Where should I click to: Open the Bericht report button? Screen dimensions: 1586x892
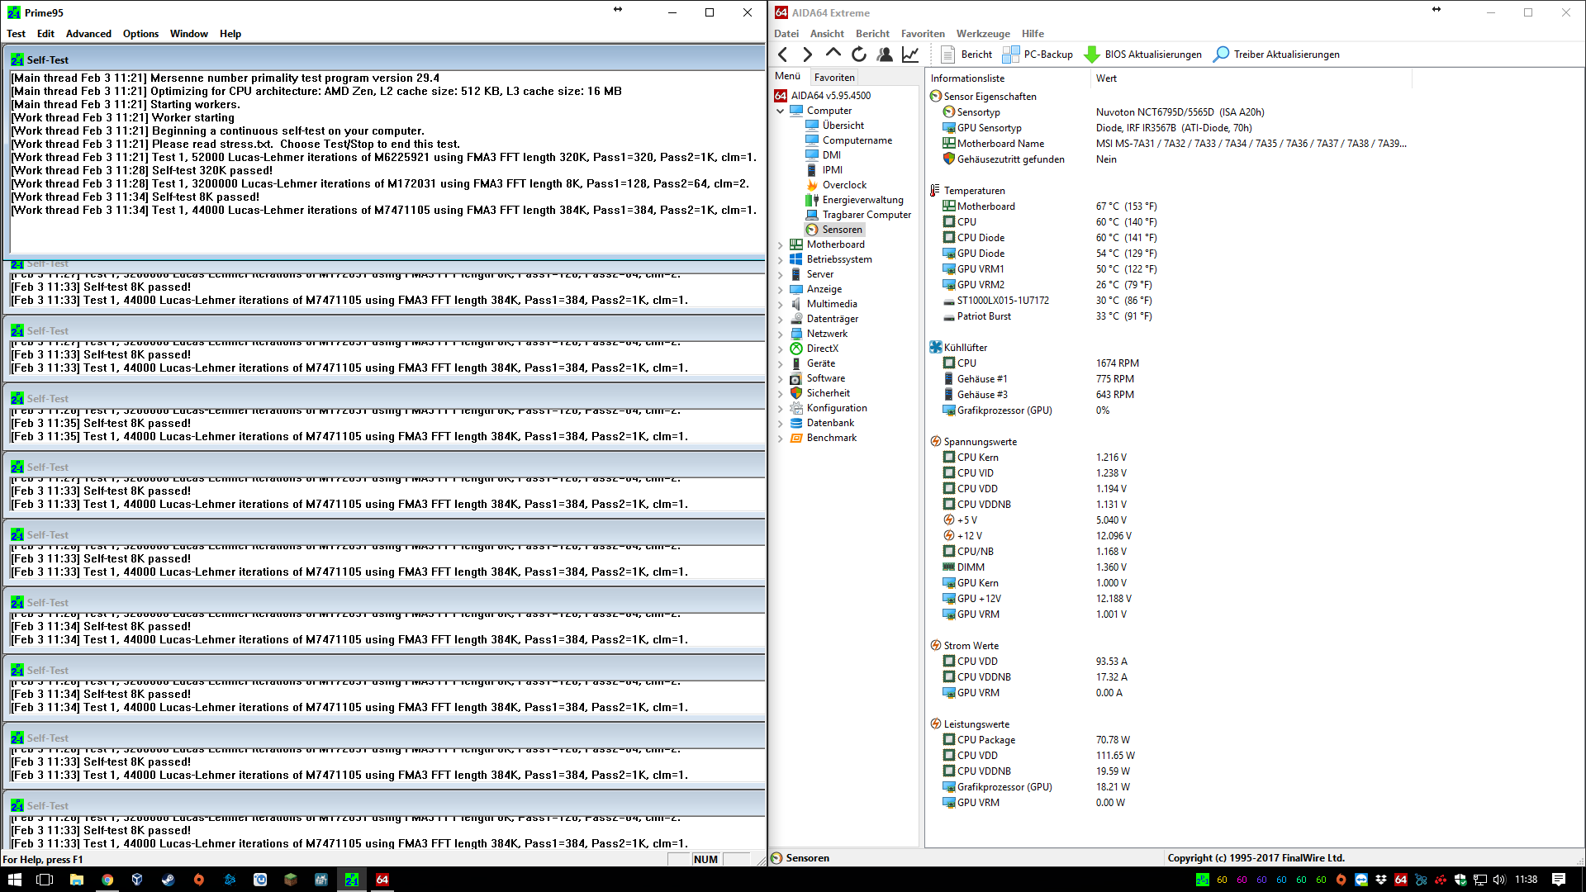click(x=966, y=55)
